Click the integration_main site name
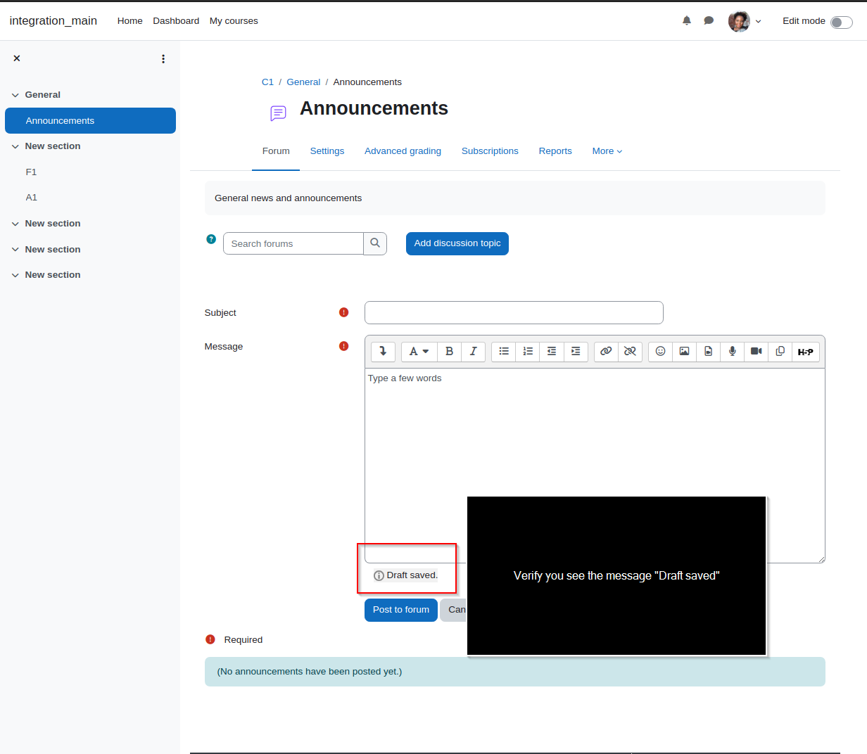The width and height of the screenshot is (867, 754). tap(53, 21)
